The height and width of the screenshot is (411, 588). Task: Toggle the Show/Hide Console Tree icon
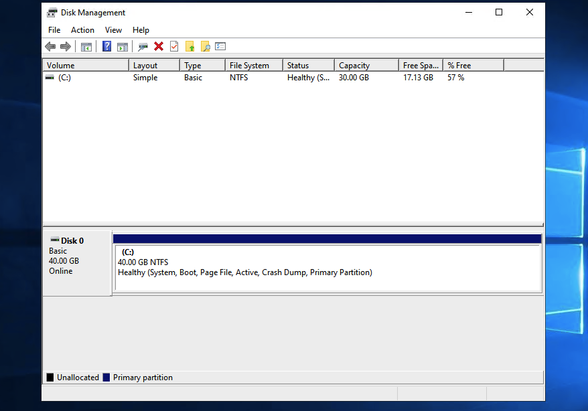tap(86, 46)
